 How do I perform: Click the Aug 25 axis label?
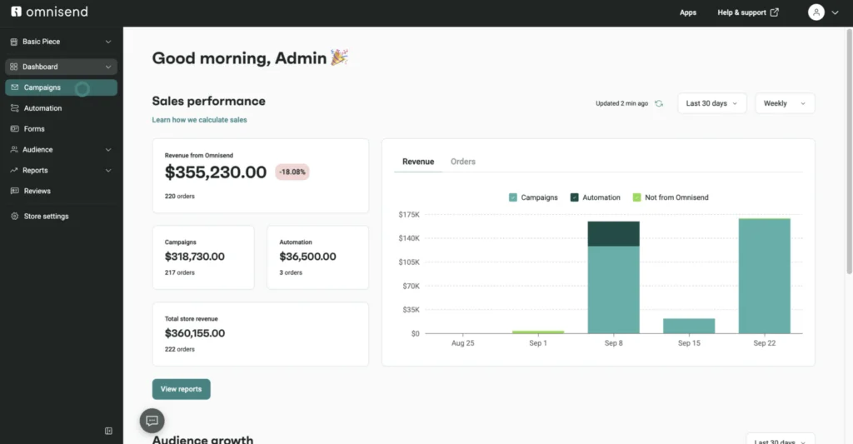coord(462,343)
